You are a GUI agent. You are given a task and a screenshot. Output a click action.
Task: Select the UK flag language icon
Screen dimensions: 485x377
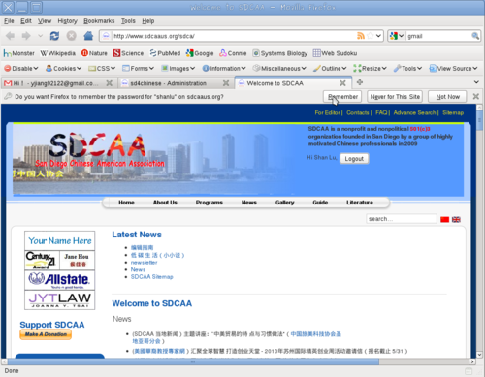[x=456, y=219]
